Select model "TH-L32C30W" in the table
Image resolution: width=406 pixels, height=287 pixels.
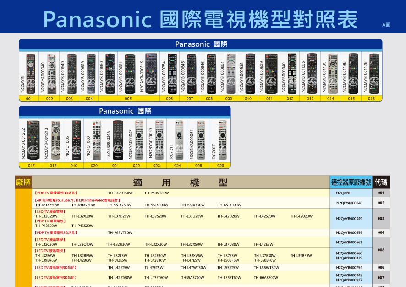click(46, 244)
